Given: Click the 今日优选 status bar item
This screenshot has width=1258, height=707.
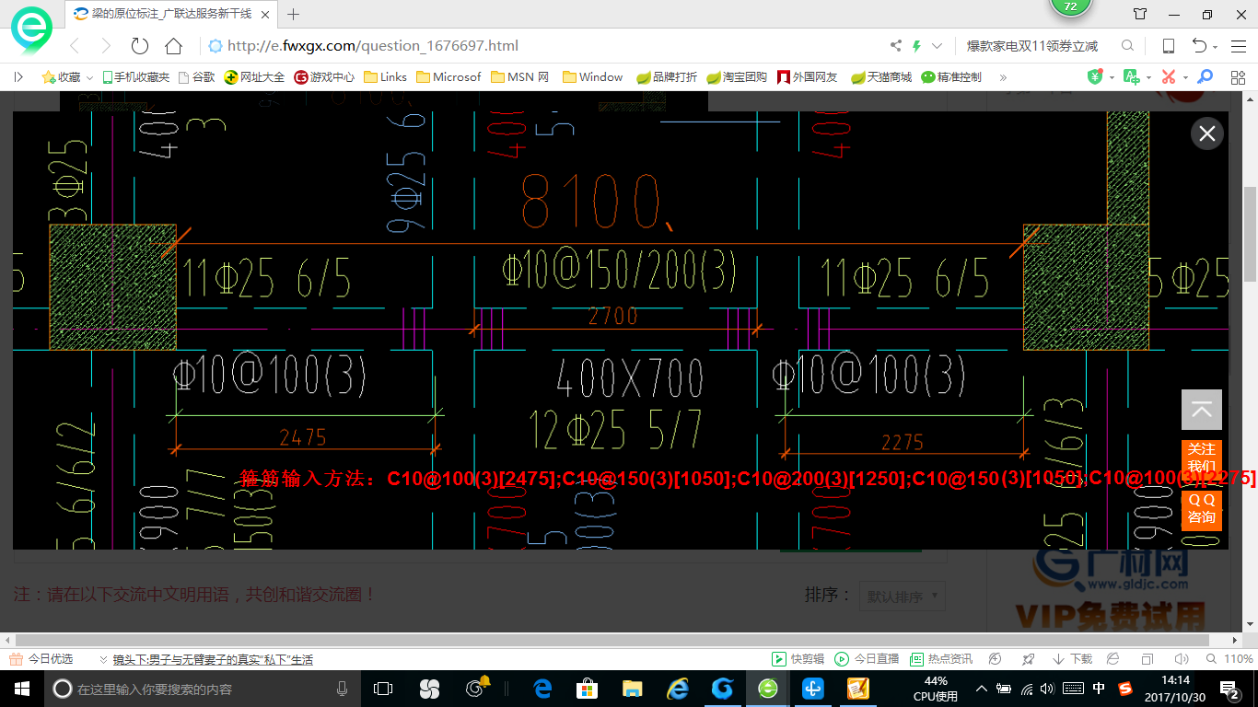Looking at the screenshot, I should (41, 659).
